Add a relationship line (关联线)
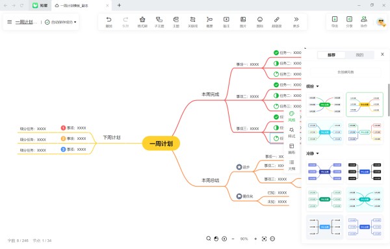390x249 pixels. coord(193,22)
